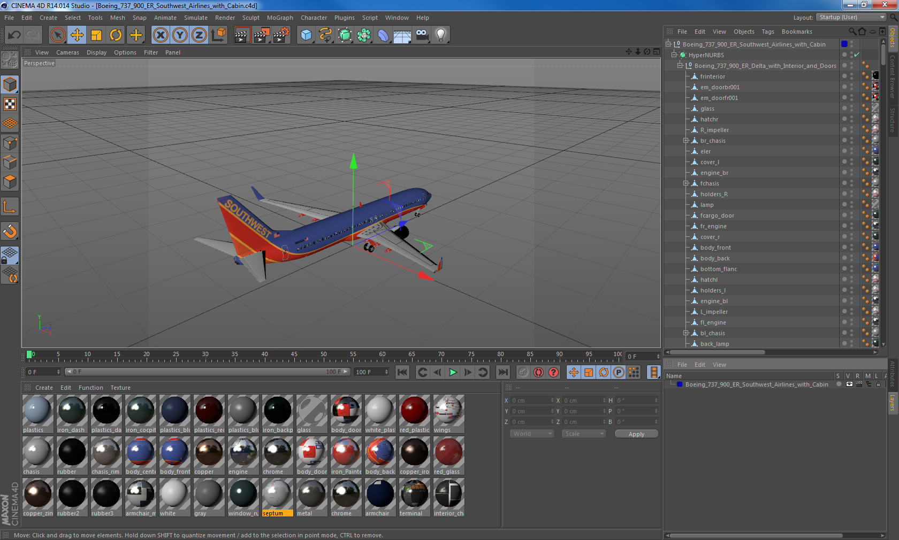
Task: Add a camera object icon
Action: 422,35
